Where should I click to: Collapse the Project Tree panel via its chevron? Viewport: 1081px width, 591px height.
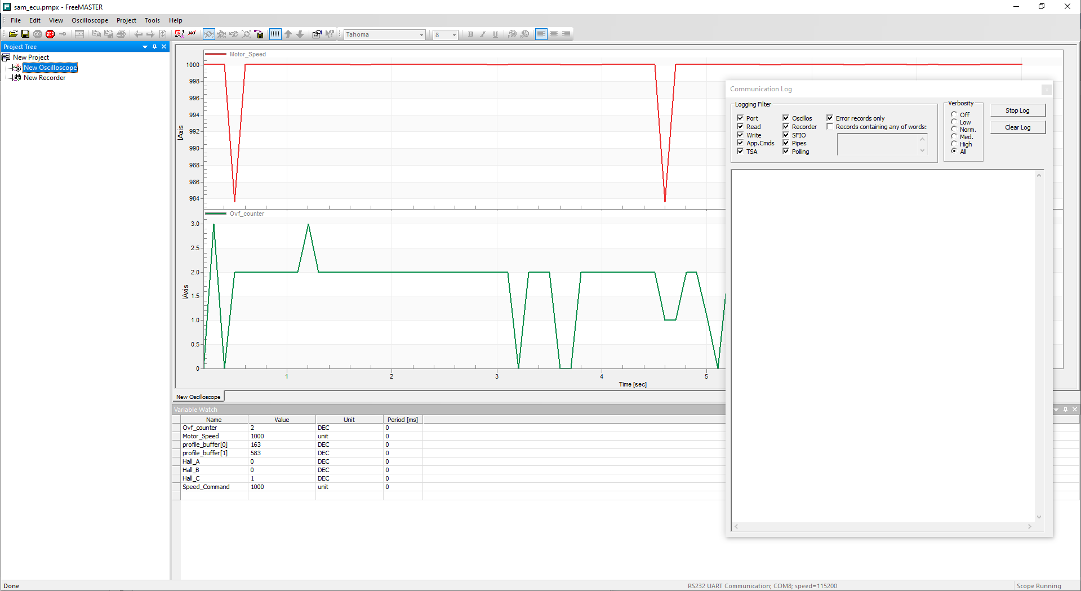point(145,47)
